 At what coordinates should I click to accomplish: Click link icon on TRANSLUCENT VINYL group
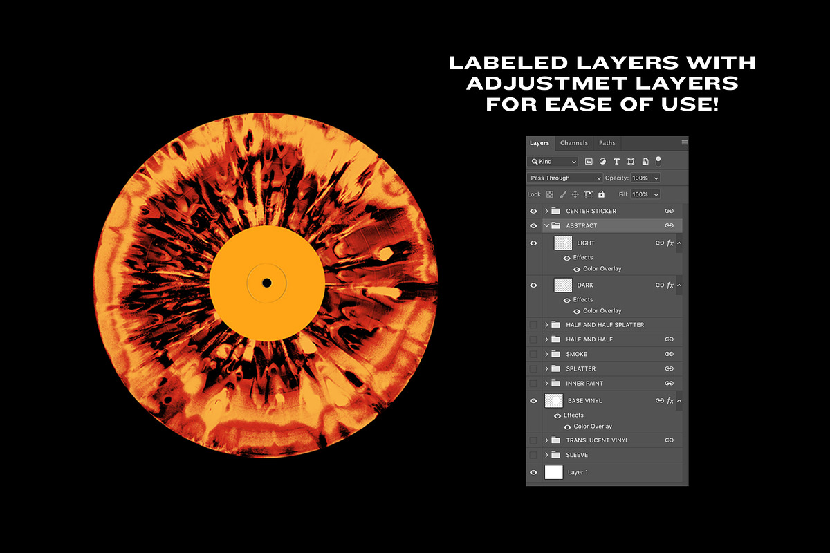click(669, 440)
